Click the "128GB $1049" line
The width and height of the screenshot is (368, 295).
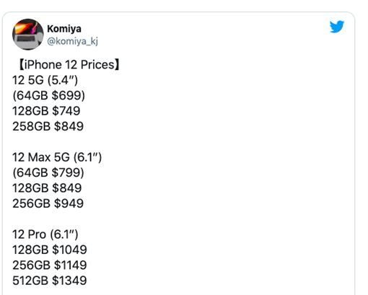(50, 250)
